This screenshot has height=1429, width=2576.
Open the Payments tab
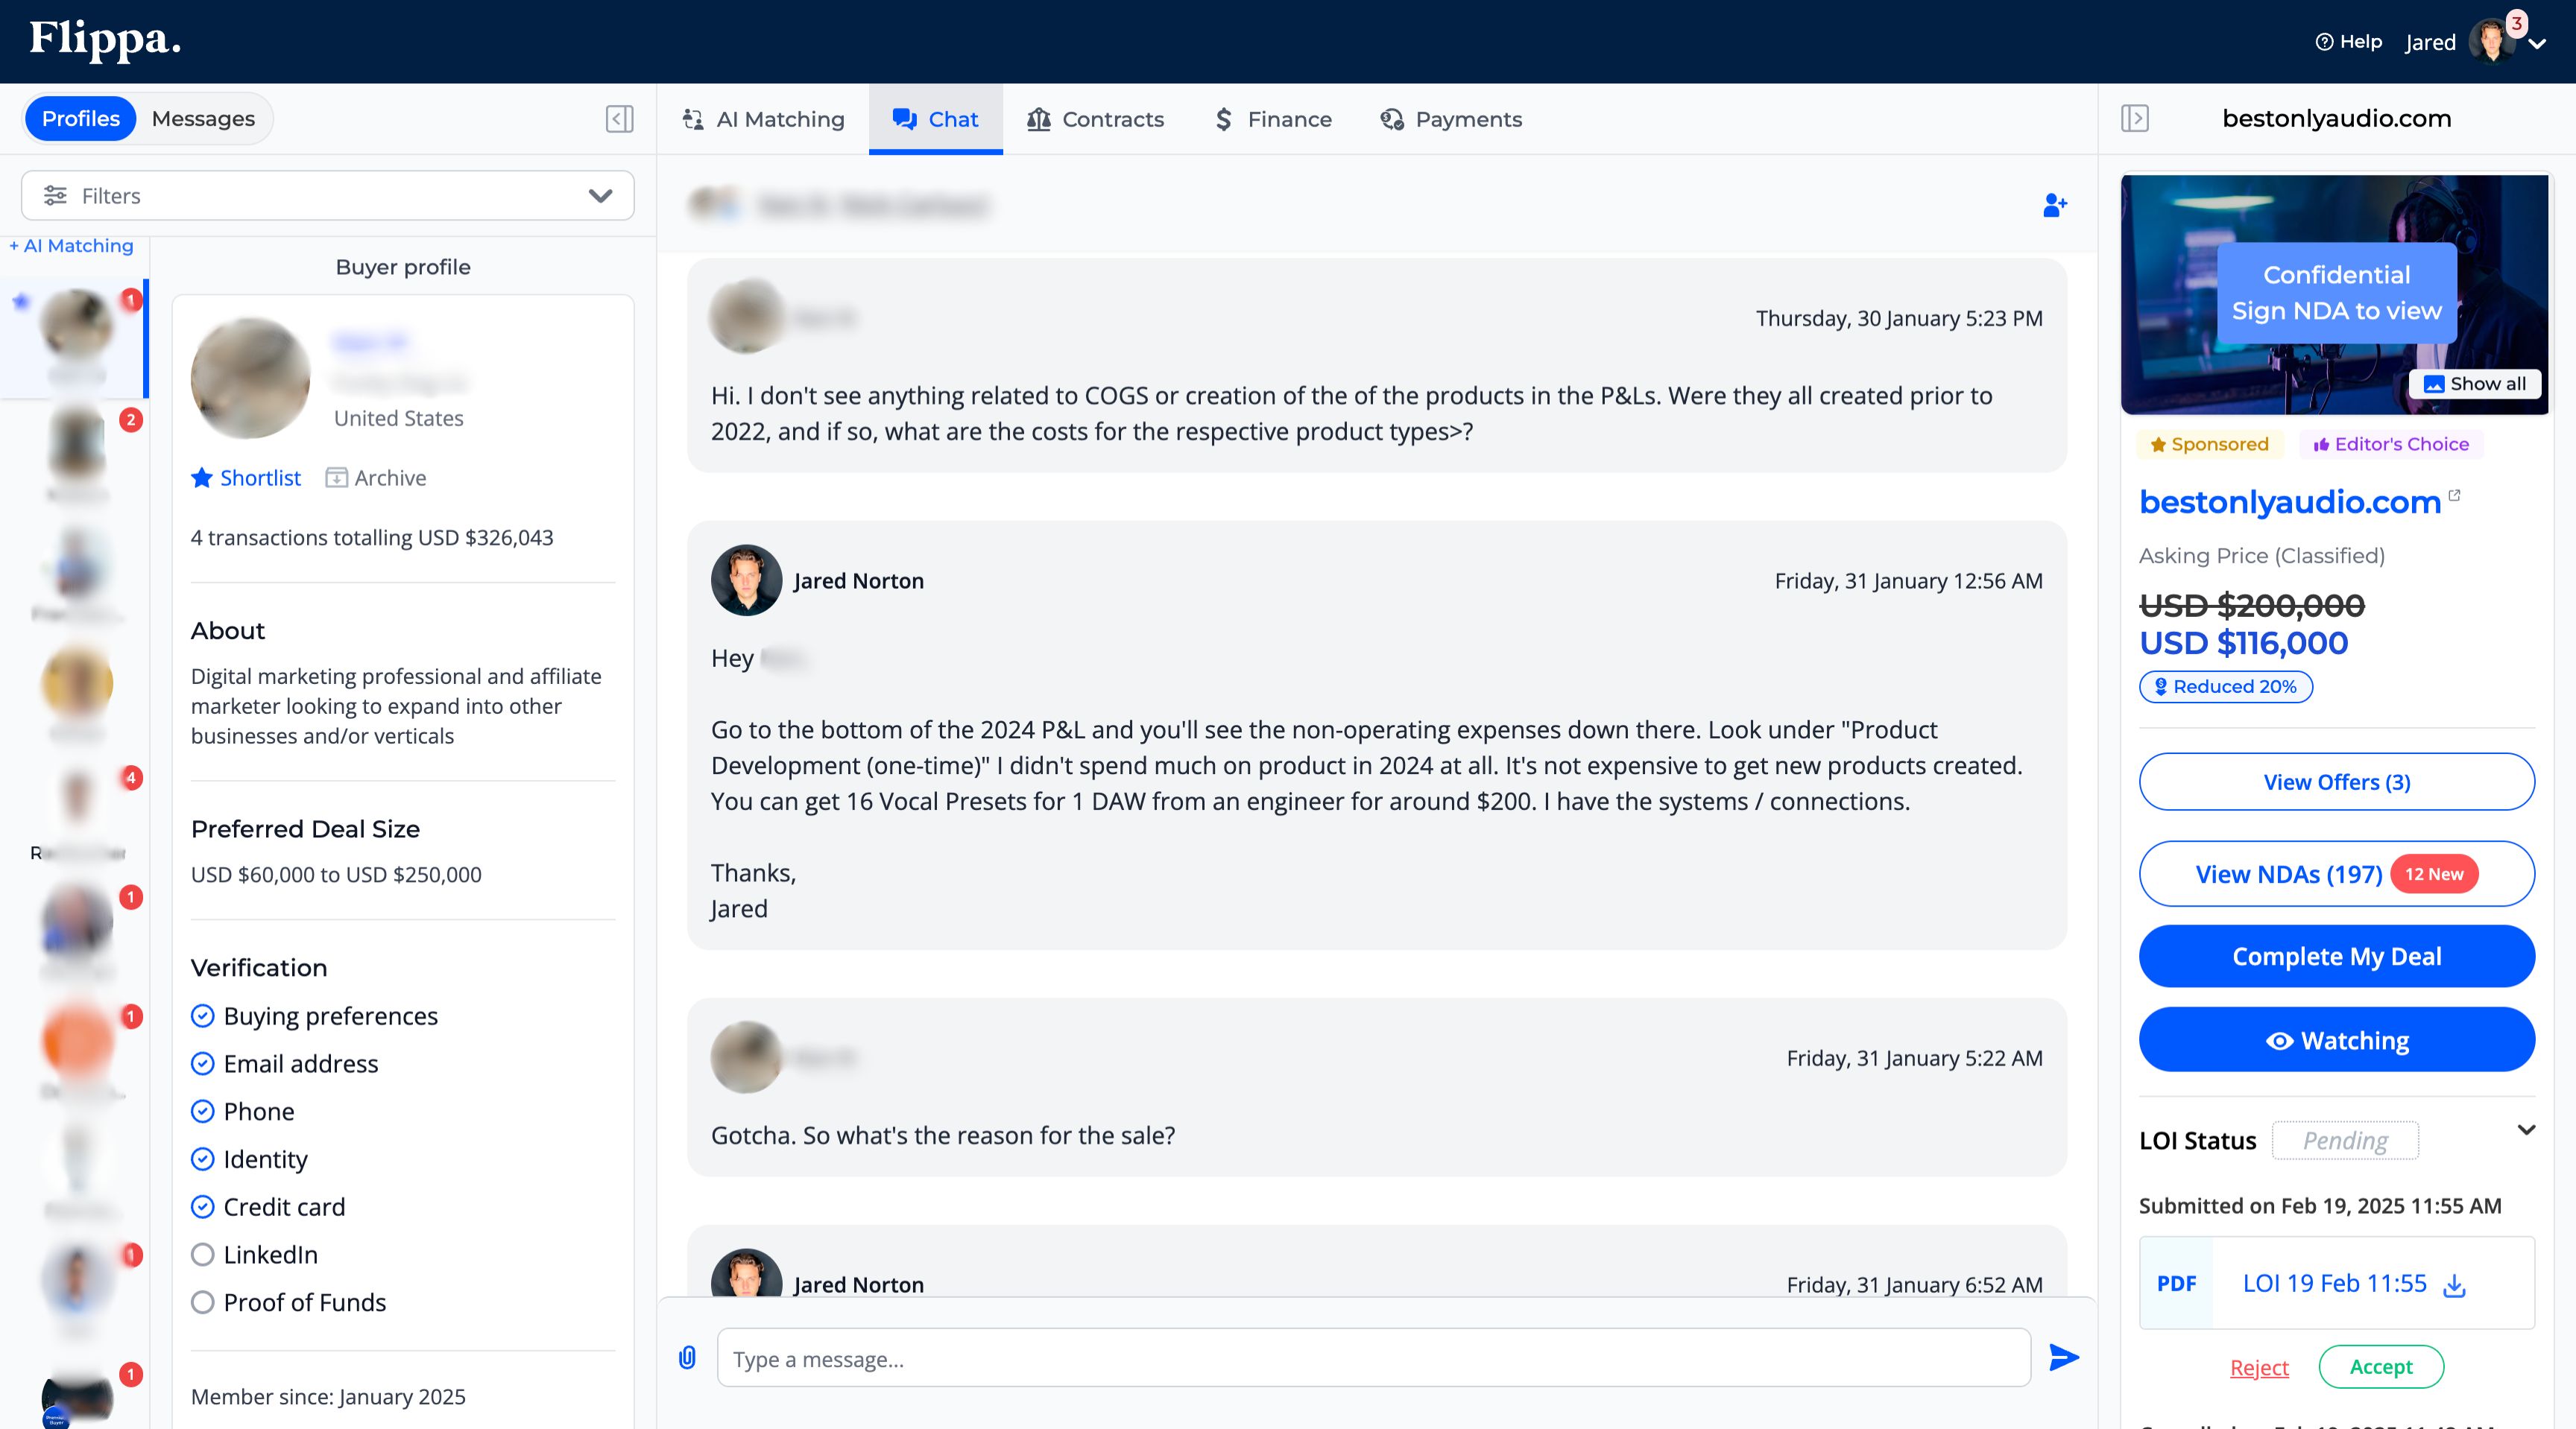click(1451, 119)
